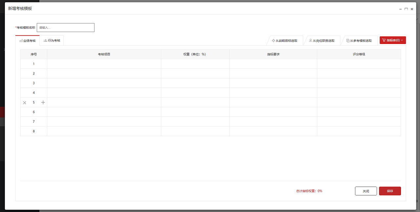Focus the 考核模板名称 input field

(x=66, y=28)
